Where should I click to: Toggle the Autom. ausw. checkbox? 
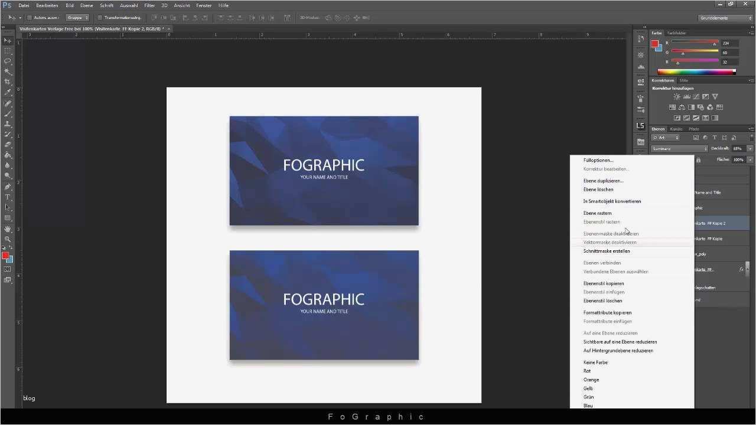(x=30, y=17)
